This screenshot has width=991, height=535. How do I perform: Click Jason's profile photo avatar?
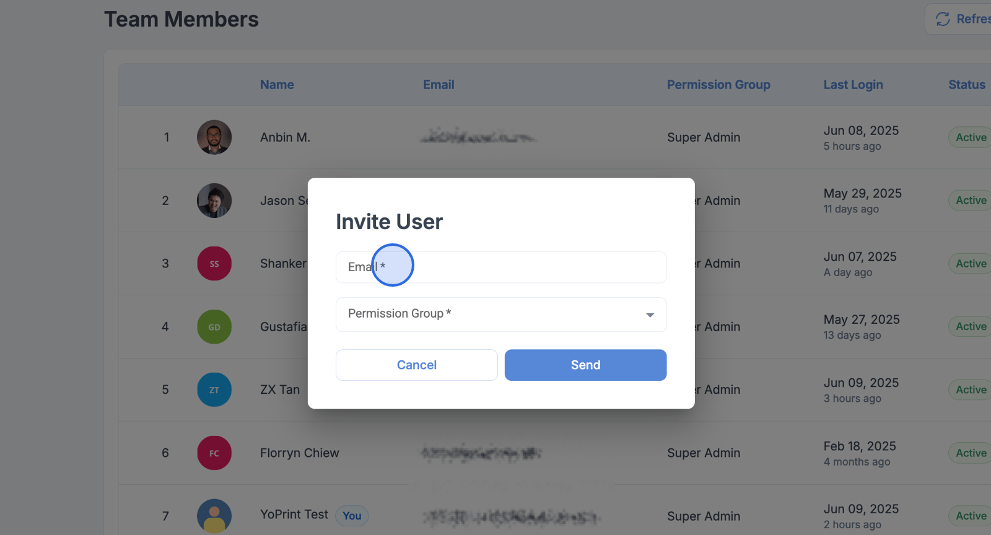point(214,201)
